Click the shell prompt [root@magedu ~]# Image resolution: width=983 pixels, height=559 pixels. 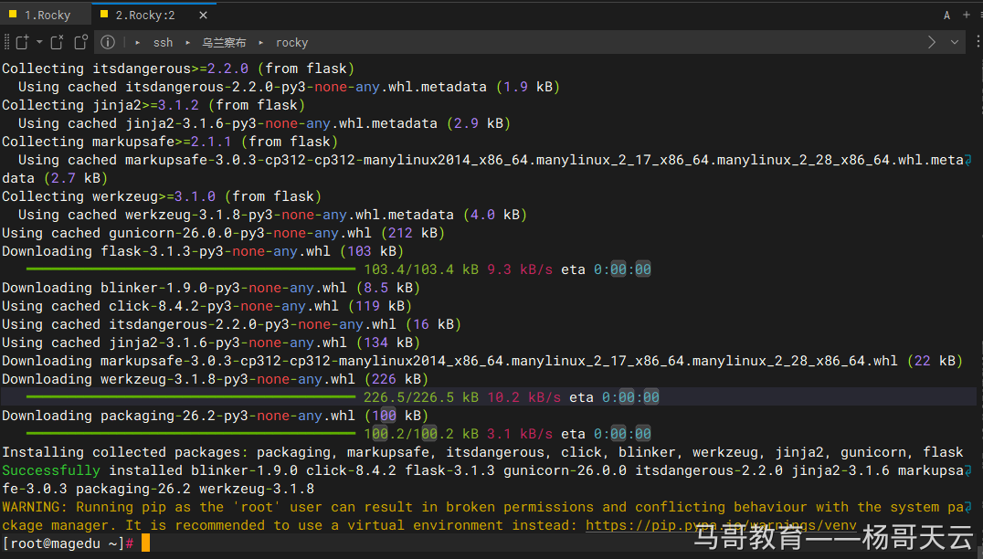click(68, 543)
